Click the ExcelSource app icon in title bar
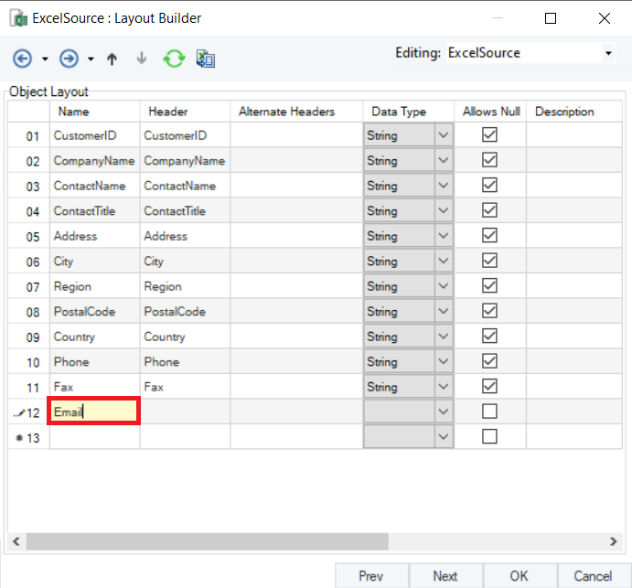 pyautogui.click(x=16, y=17)
